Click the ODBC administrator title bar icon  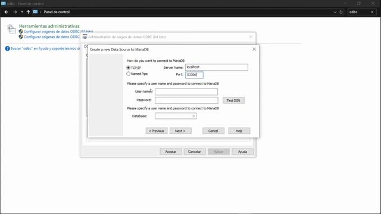(x=85, y=37)
